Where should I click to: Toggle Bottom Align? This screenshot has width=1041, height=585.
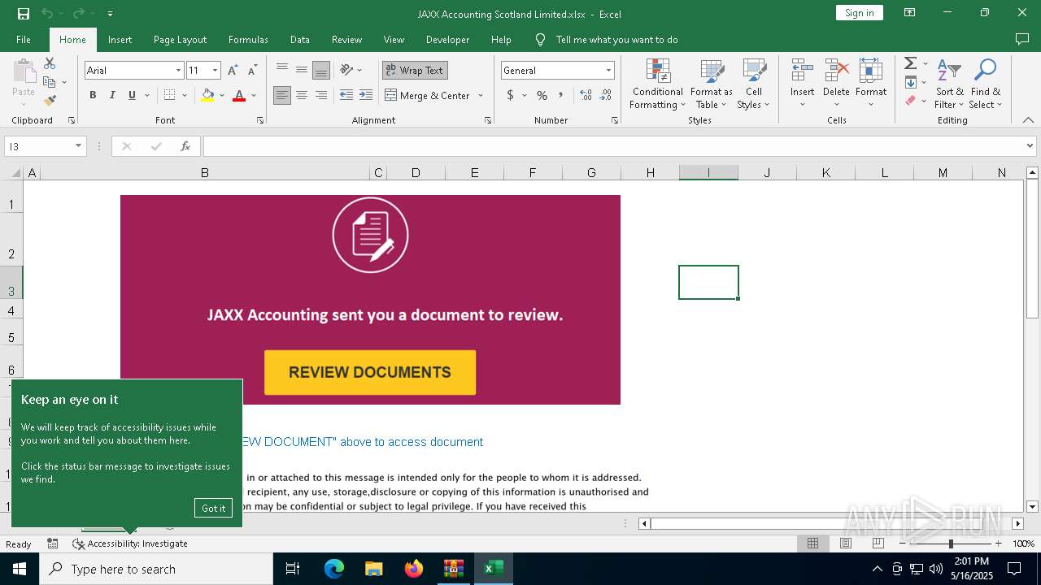click(321, 70)
